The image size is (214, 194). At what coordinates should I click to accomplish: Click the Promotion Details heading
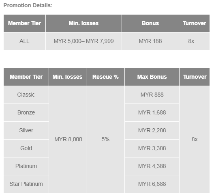click(28, 5)
